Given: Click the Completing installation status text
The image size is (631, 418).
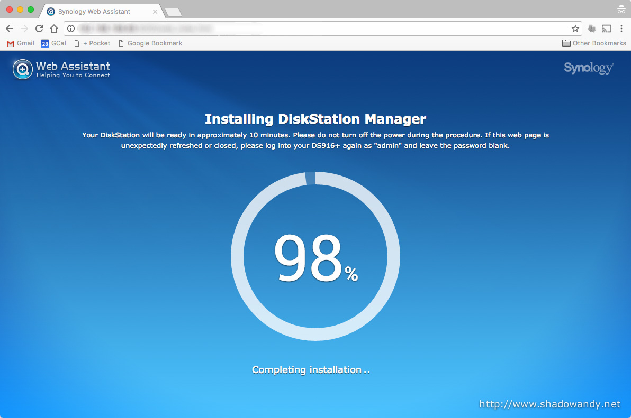Looking at the screenshot, I should coord(311,370).
